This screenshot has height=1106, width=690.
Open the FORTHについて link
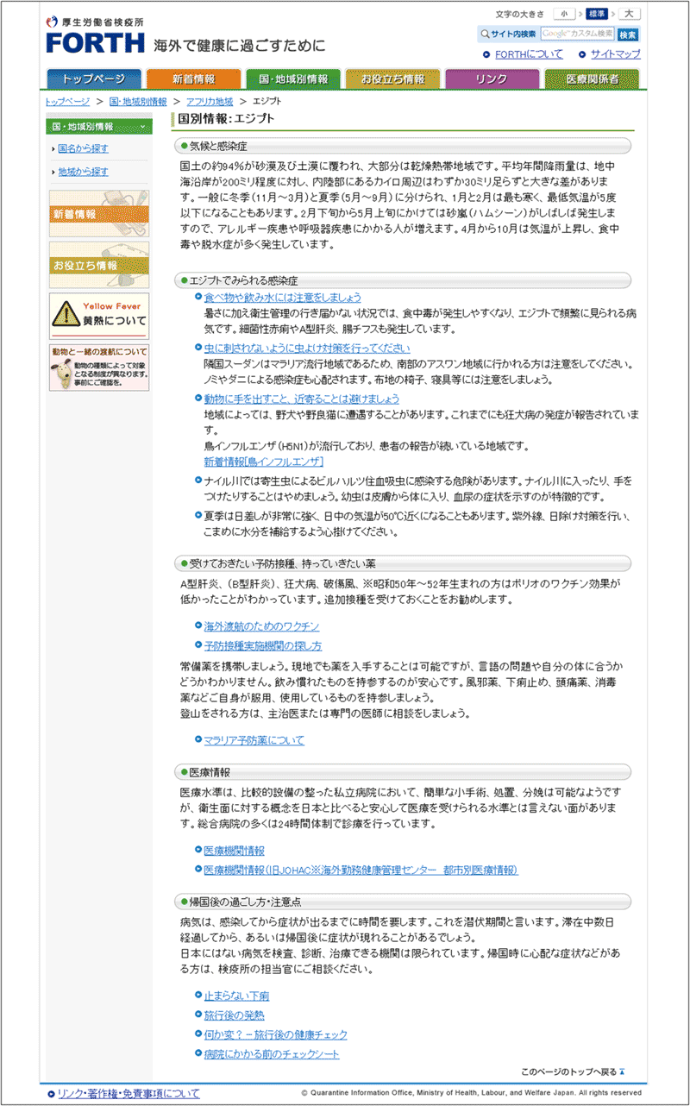pos(528,53)
